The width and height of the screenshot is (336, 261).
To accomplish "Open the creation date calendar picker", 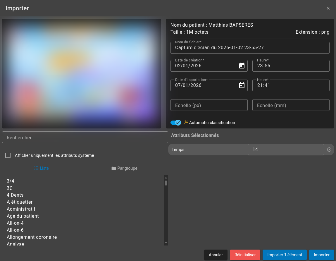I will tap(242, 66).
